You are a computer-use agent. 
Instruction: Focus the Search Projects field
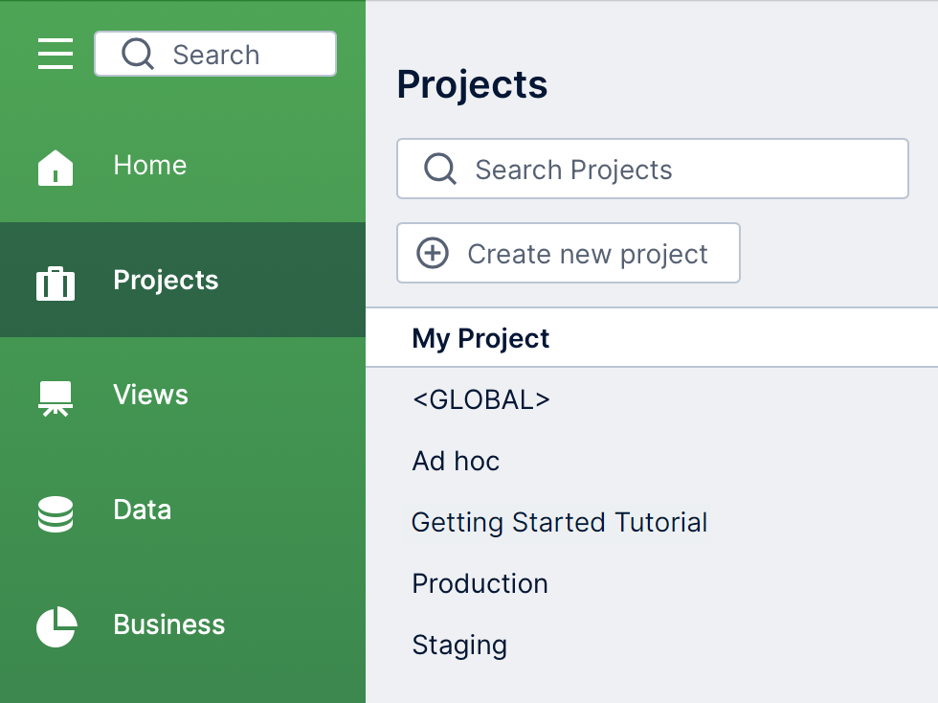[653, 169]
